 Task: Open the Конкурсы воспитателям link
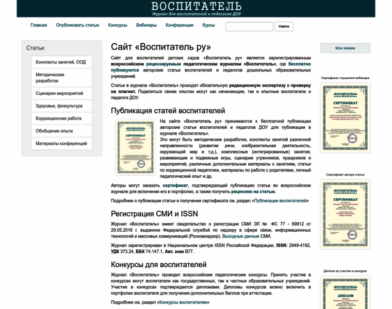click(x=183, y=302)
